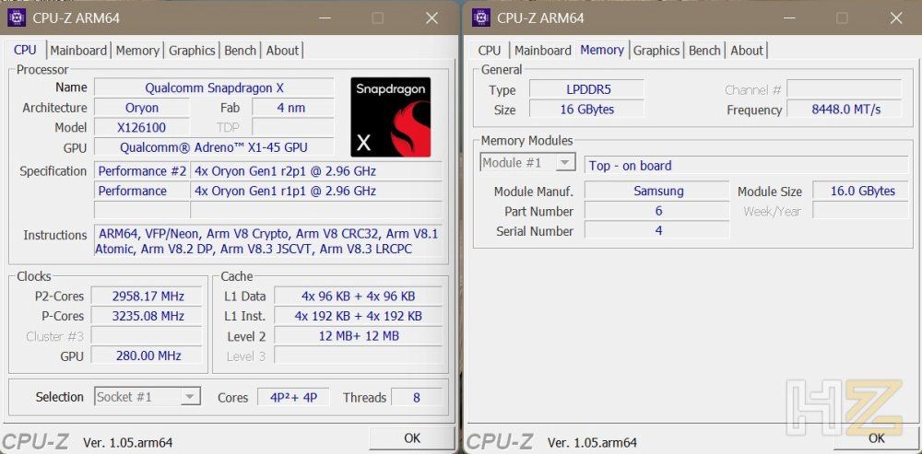922x454 pixels.
Task: Click the 4 nm Fab value
Action: click(293, 108)
